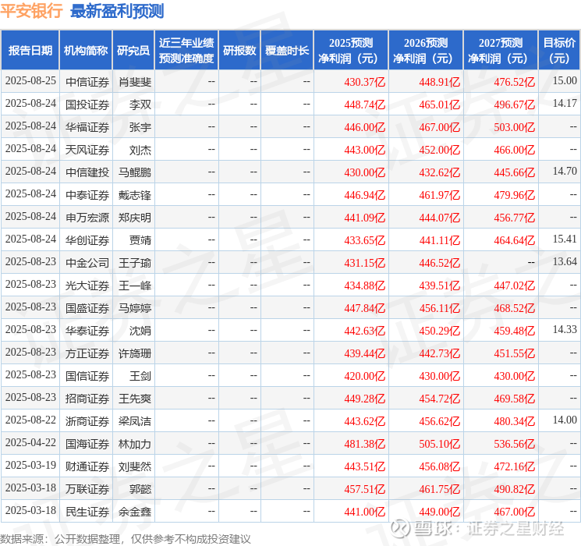This screenshot has height=546, width=581.
Task: Select the 中信证券 institution cell
Action: point(87,82)
